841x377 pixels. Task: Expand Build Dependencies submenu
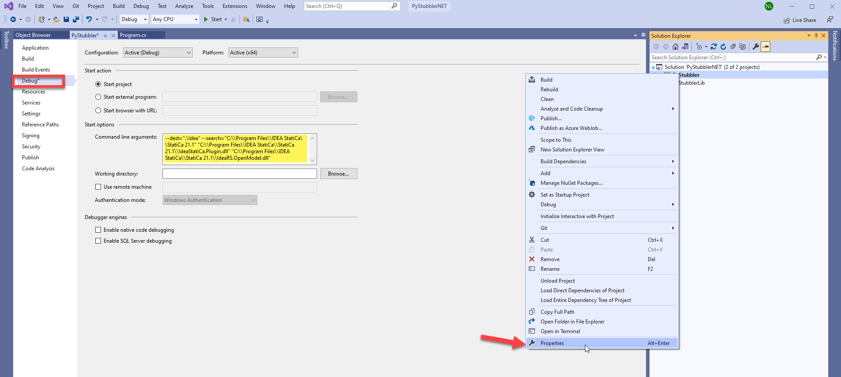(x=602, y=162)
